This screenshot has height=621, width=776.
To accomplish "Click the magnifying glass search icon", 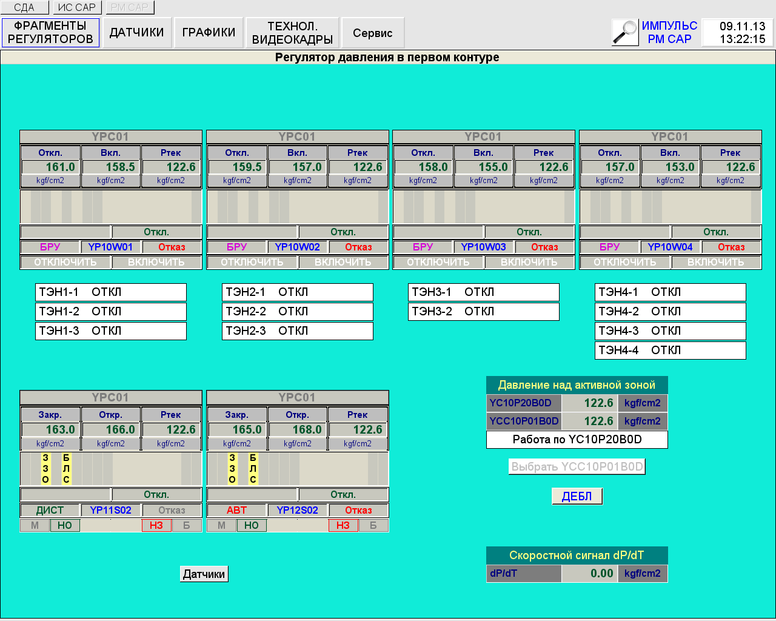I will pyautogui.click(x=625, y=32).
